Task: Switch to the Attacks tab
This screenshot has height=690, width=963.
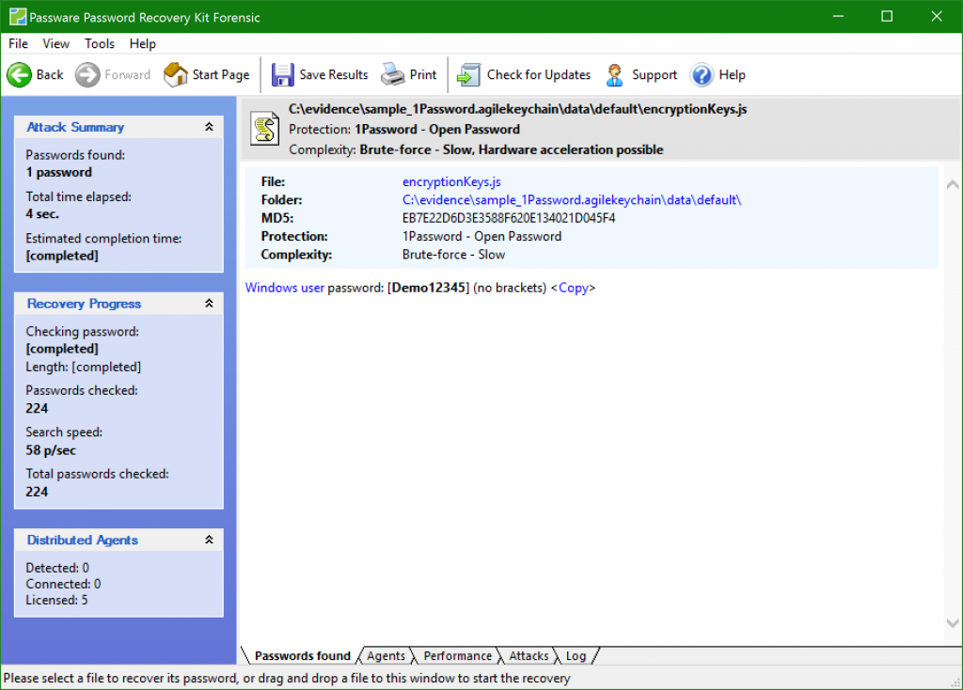Action: [529, 655]
